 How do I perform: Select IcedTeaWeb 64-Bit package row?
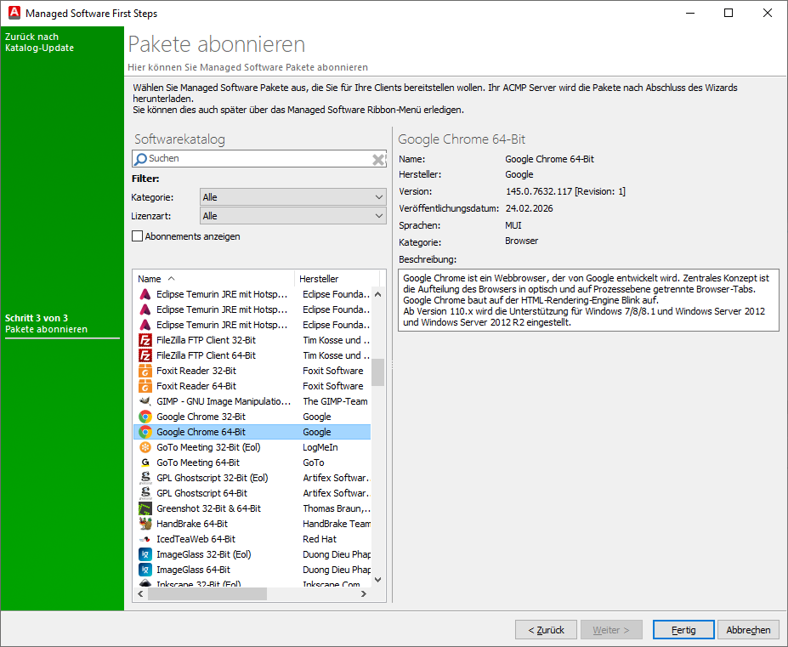(252, 539)
